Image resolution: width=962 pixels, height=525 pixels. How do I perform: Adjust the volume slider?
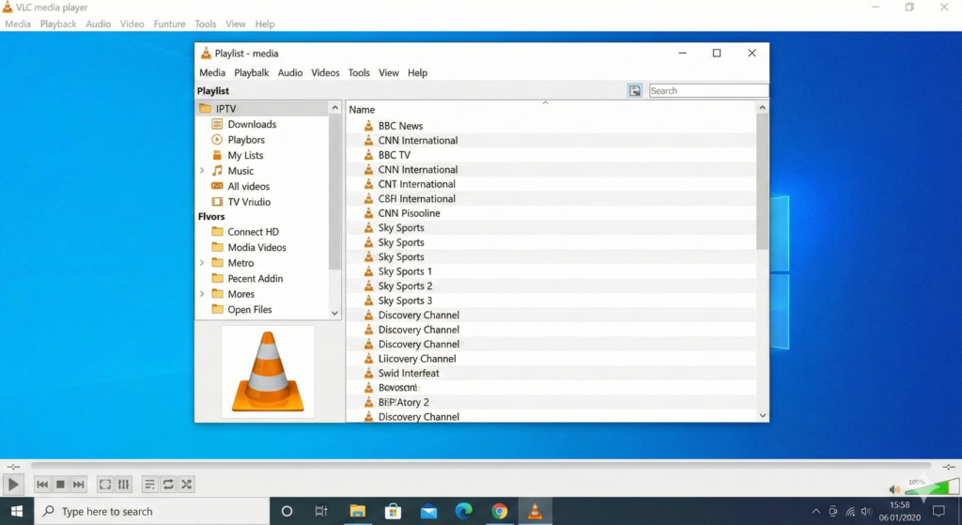coord(931,487)
